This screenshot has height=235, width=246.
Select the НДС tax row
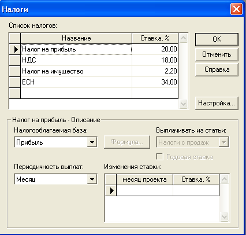pyautogui.click(x=99, y=60)
